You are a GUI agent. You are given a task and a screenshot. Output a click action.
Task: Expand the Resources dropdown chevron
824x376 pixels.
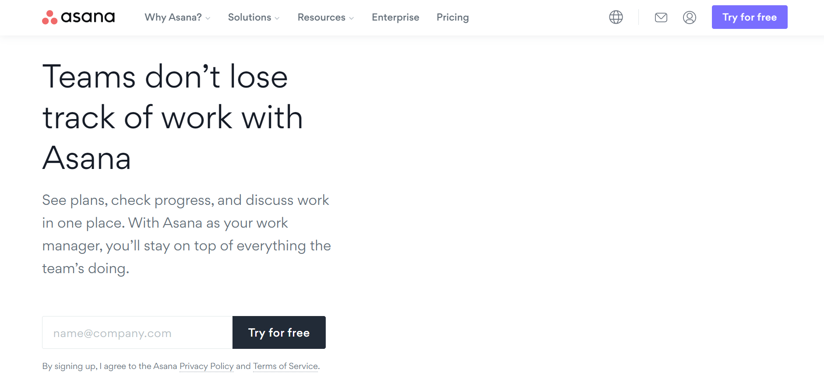352,18
